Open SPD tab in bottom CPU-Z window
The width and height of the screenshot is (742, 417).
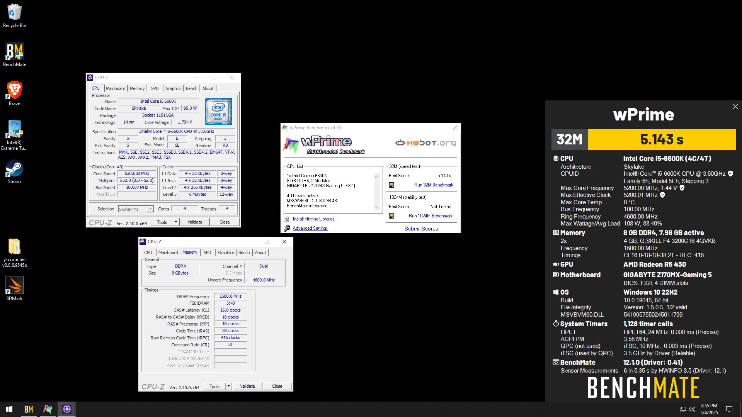coord(208,253)
